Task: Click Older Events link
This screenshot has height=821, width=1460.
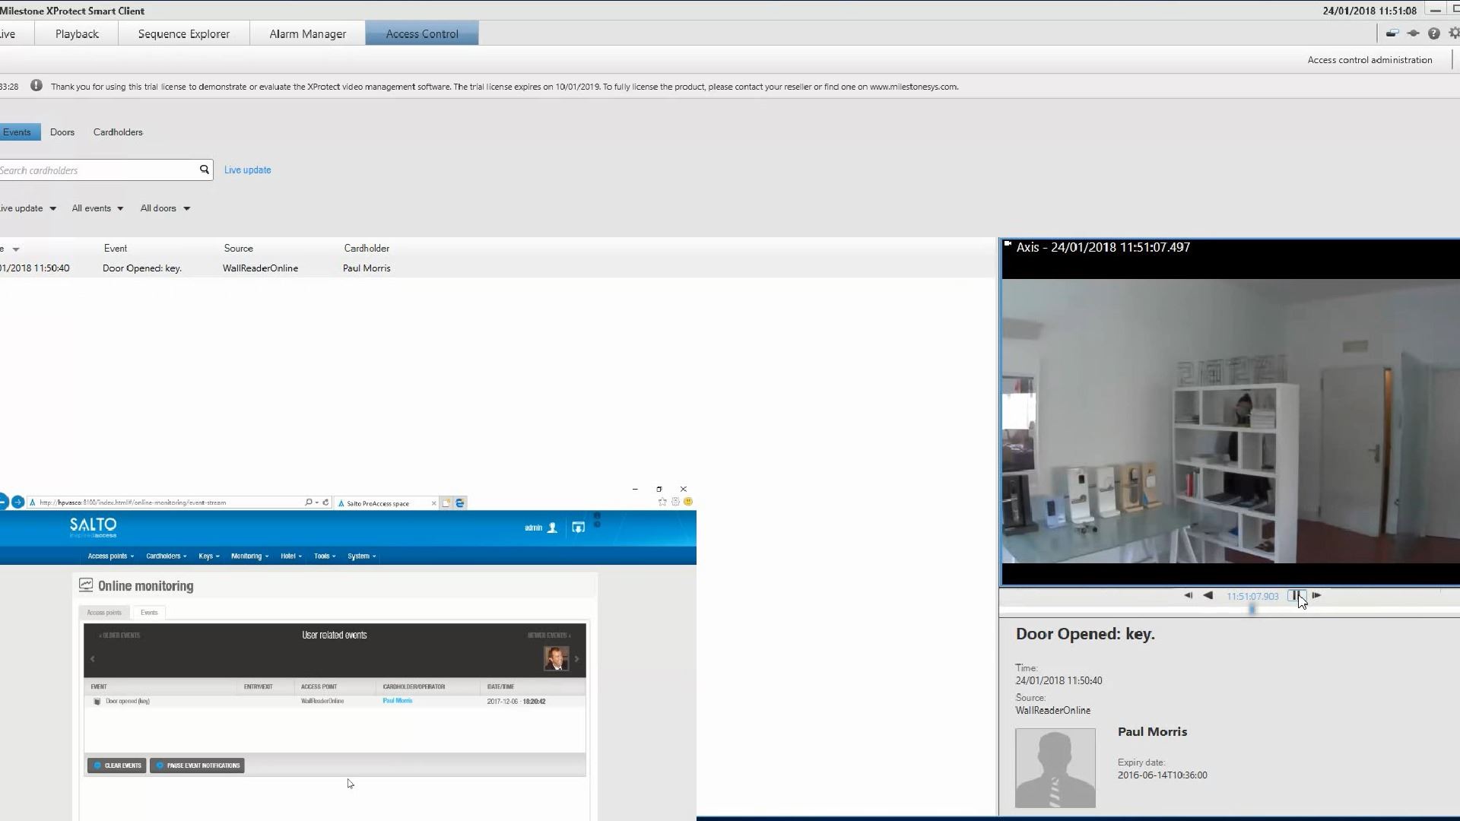Action: (x=120, y=636)
